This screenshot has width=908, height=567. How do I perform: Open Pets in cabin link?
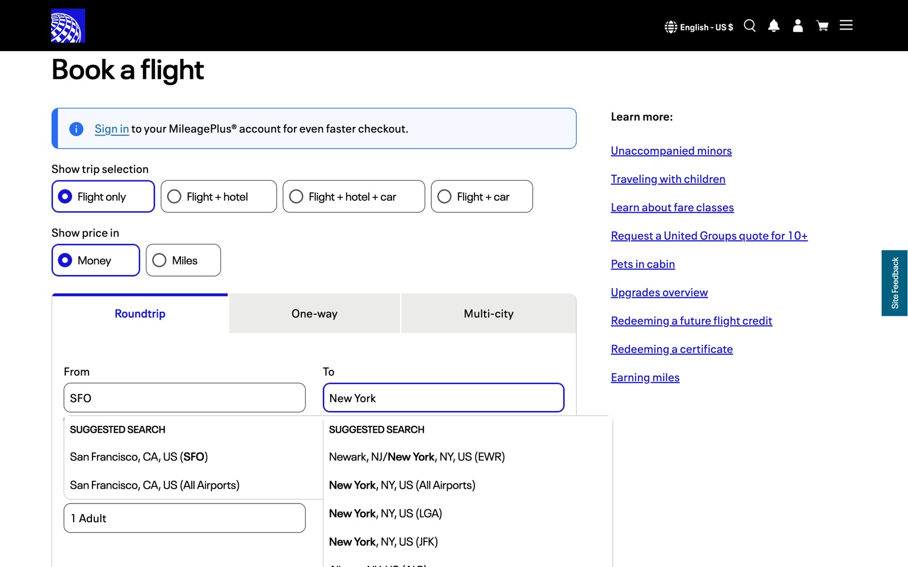(x=643, y=264)
